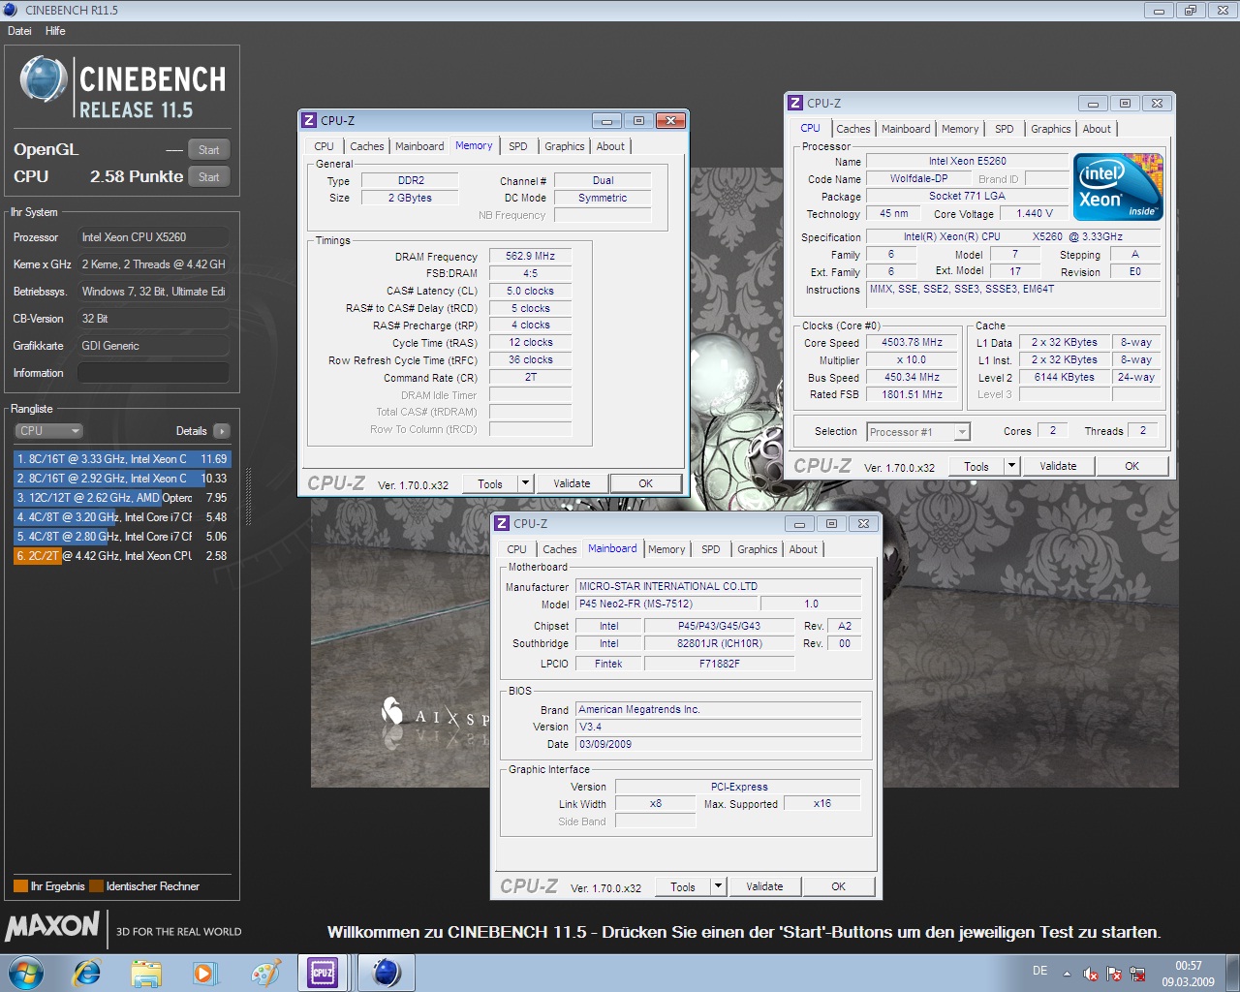Click the BIOS date 03/09/2009 field
Viewport: 1240px width, 992px height.
coord(718,745)
